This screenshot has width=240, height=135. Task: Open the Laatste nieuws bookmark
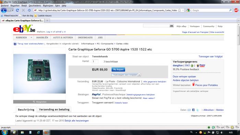coord(43,16)
